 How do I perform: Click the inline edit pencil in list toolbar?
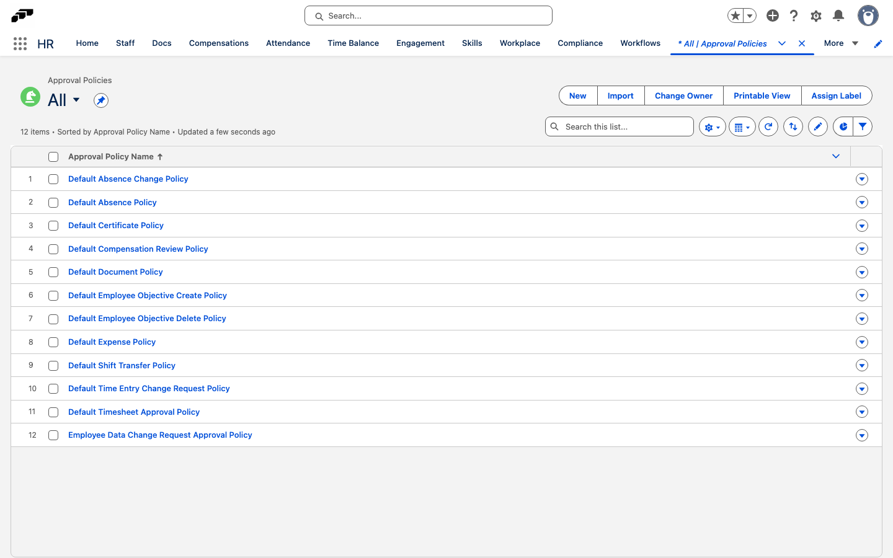coord(818,126)
